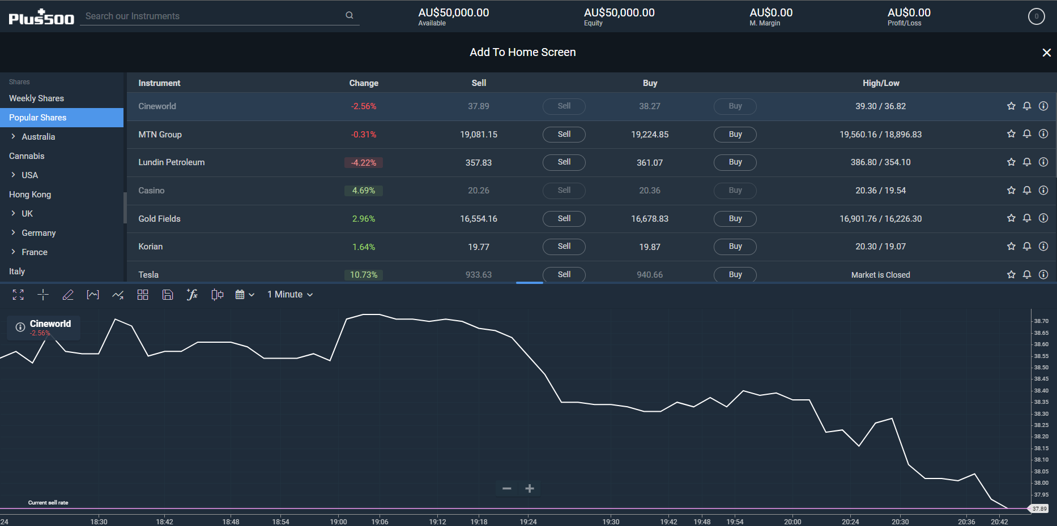
Task: Expand the USA shares category
Action: coord(13,175)
